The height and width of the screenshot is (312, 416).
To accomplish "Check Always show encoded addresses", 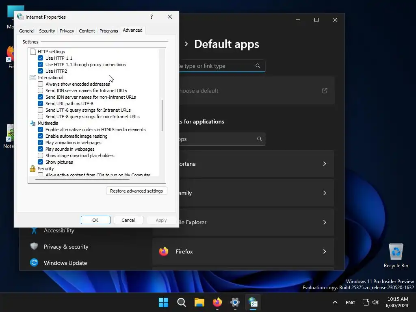I will pos(40,84).
